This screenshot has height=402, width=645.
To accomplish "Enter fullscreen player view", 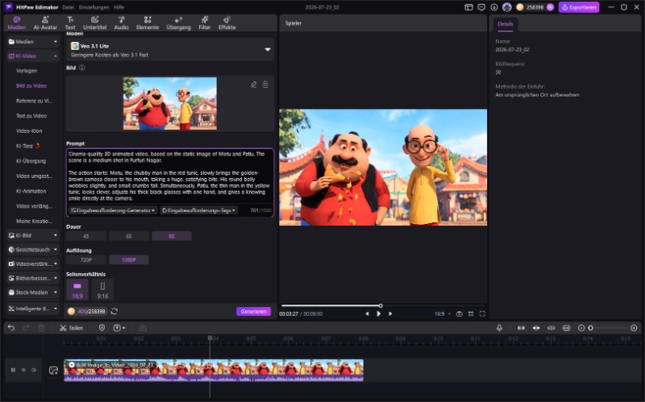I will click(x=482, y=313).
